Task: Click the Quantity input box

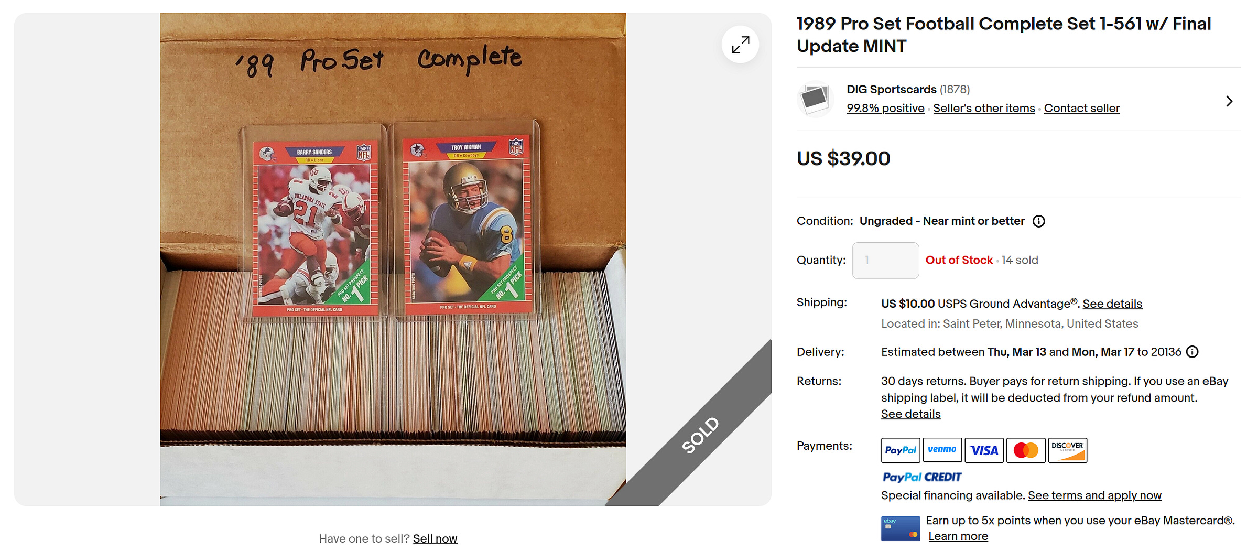Action: [885, 261]
